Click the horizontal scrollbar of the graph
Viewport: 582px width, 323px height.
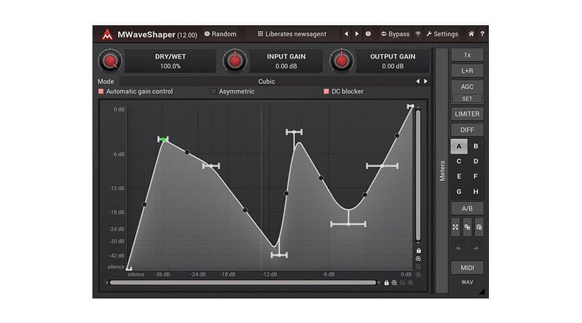pos(242,282)
